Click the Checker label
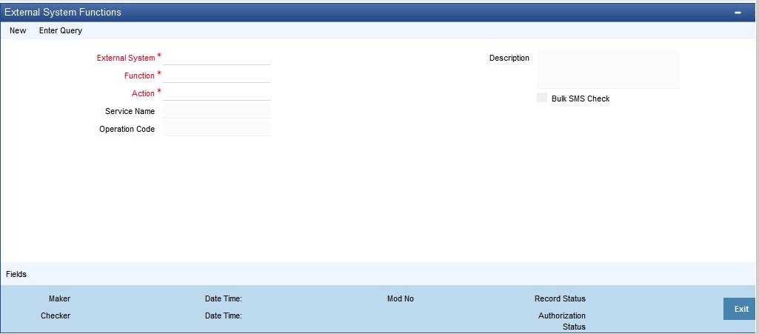Screen dimensions: 759x334 tap(56, 315)
